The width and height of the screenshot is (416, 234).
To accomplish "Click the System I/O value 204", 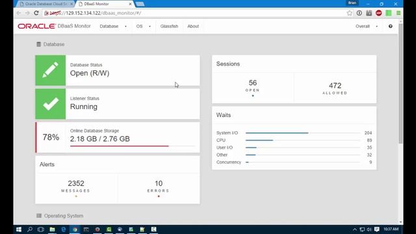I will 368,133.
